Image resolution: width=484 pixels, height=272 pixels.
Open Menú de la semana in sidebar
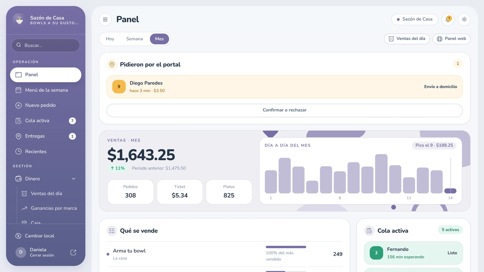click(x=46, y=90)
